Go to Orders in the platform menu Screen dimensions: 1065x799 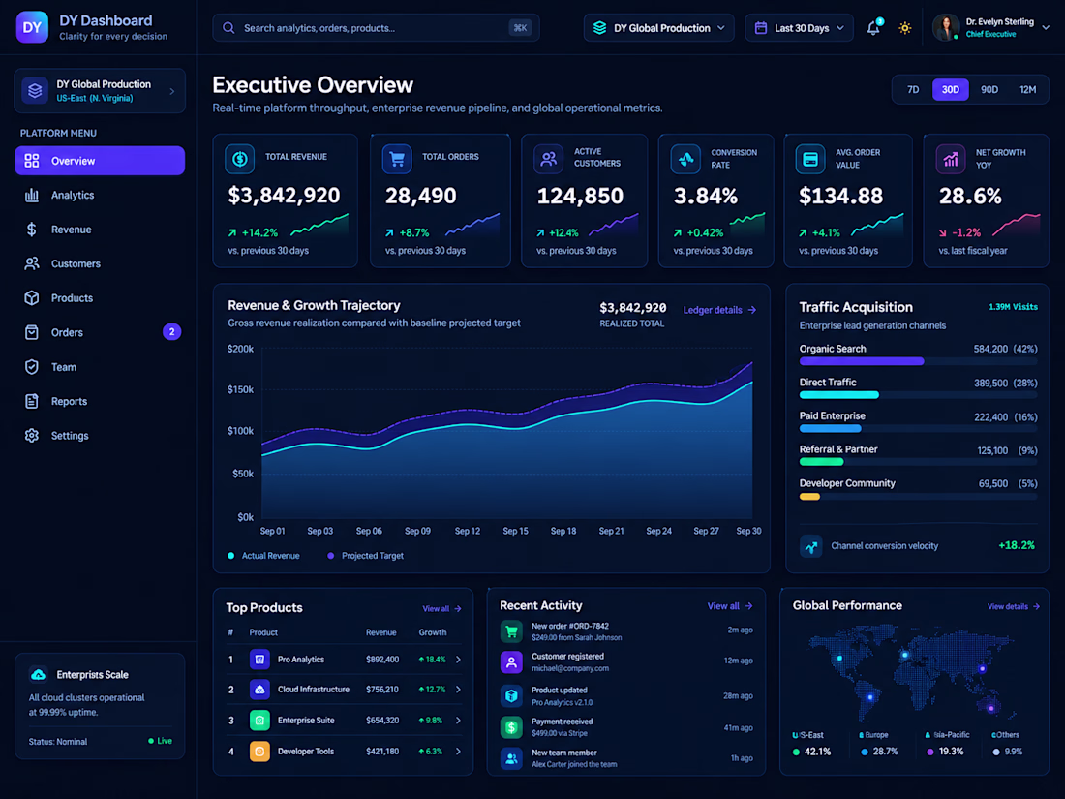100,332
